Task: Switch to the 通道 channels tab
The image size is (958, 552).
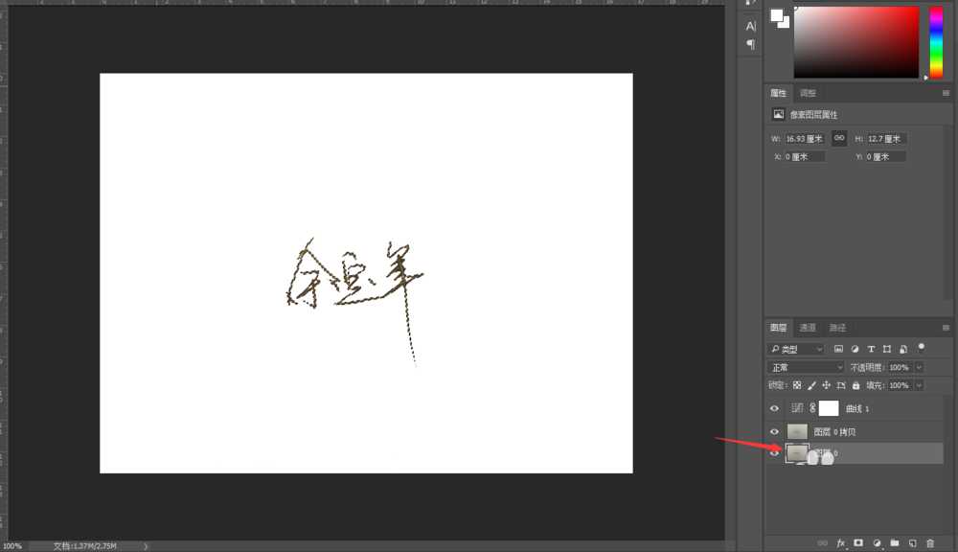Action: (808, 327)
